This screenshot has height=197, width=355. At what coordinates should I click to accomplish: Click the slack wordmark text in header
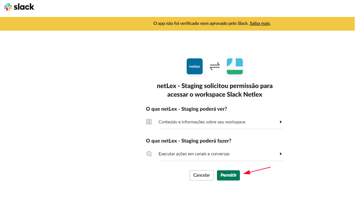point(24,7)
